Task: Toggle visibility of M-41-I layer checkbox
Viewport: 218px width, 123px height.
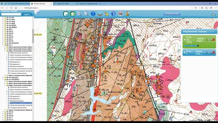Action: pyautogui.click(x=185, y=52)
